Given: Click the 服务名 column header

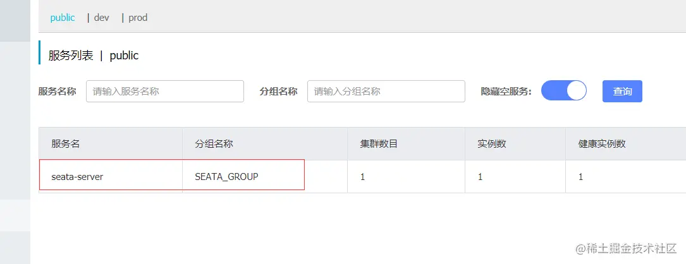Looking at the screenshot, I should click(66, 144).
